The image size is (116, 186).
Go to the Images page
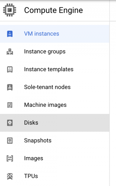(x=55, y=158)
